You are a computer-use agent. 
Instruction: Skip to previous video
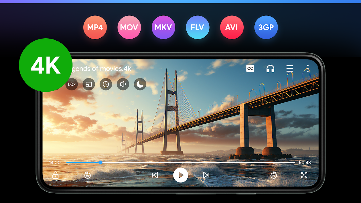[155, 175]
